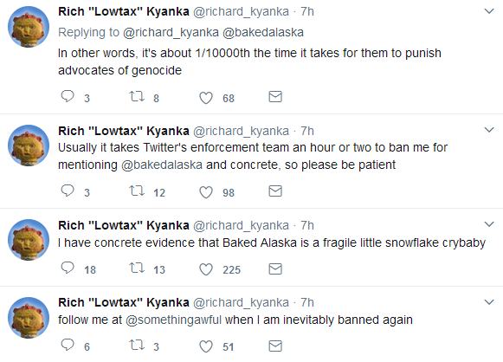Viewport: 503px width, 362px height.
Task: Share the somethingawful tweet by message
Action: pos(275,346)
